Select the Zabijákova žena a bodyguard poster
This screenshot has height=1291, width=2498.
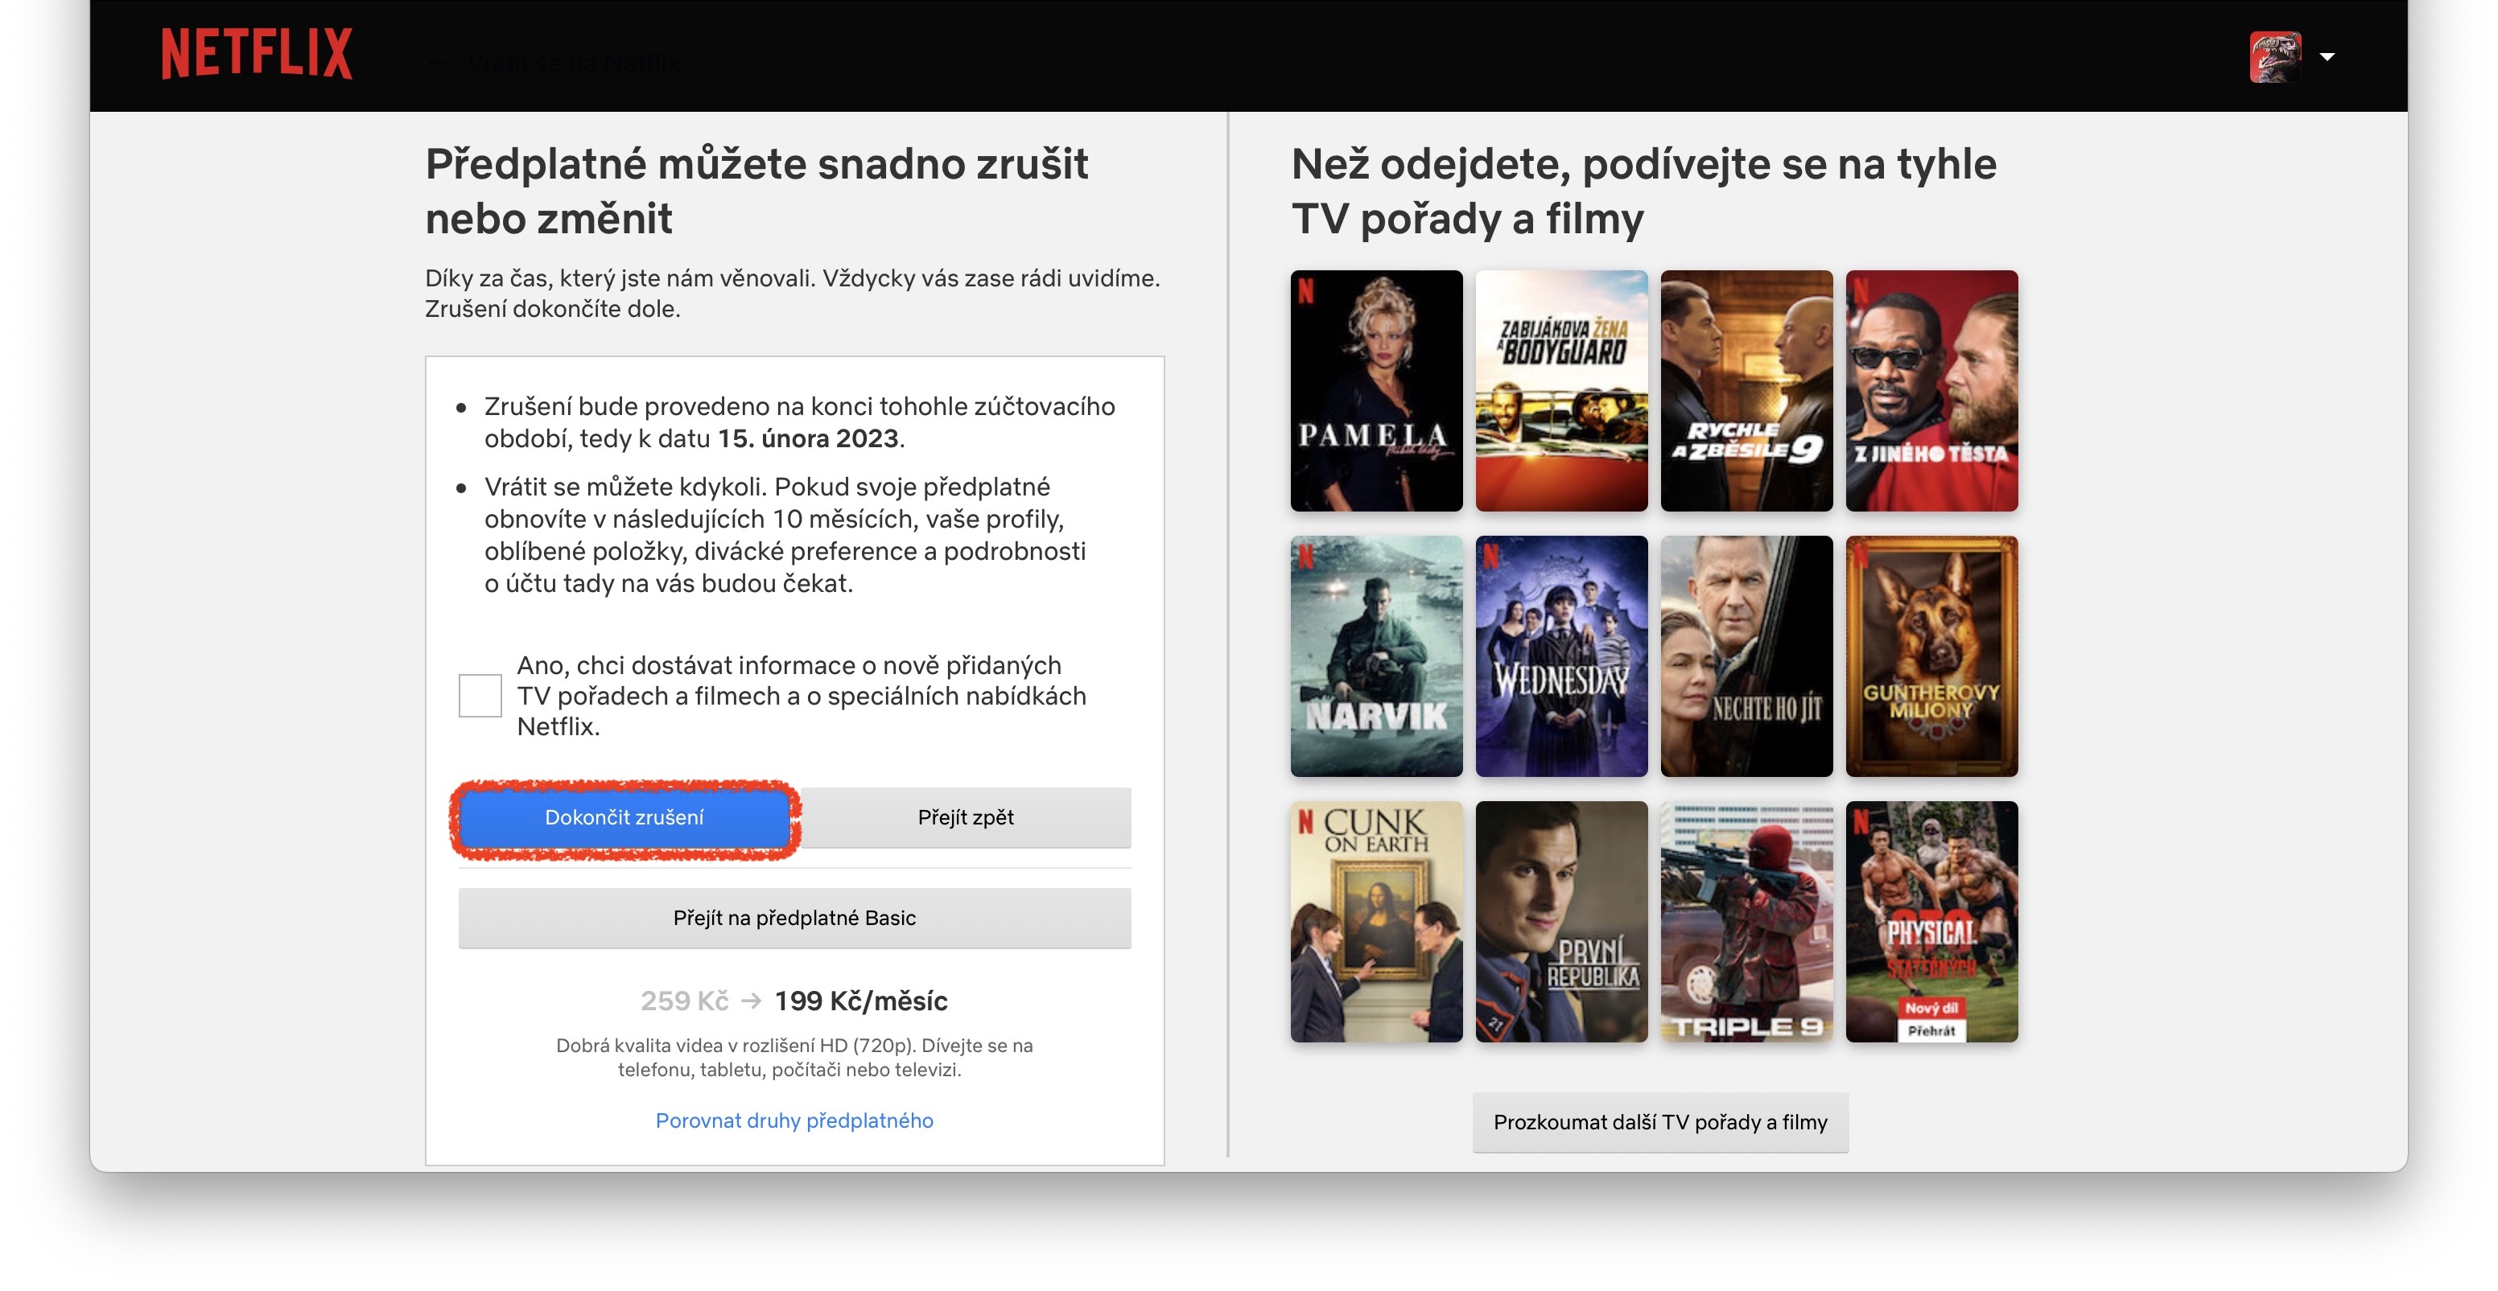[1561, 391]
